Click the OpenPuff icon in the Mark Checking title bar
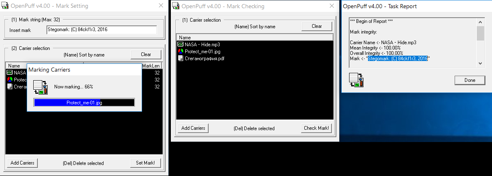 pos(176,6)
